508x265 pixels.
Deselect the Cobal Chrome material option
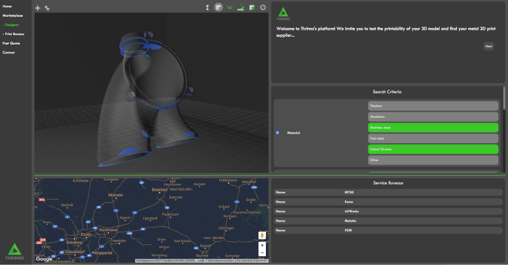(432, 149)
